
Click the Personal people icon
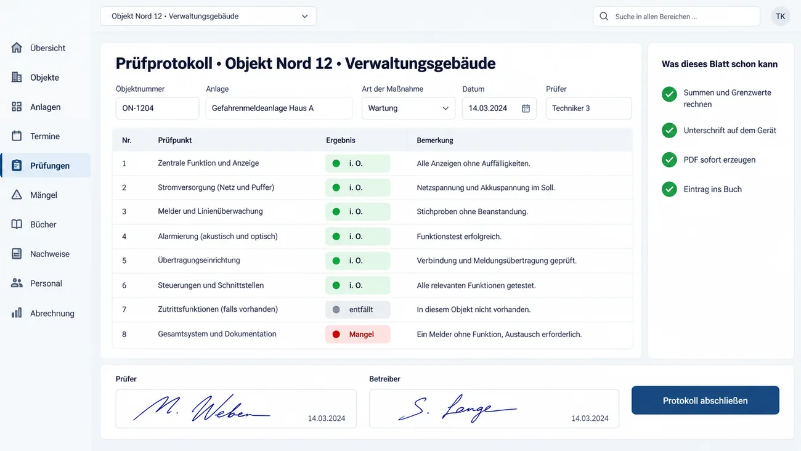[x=17, y=283]
